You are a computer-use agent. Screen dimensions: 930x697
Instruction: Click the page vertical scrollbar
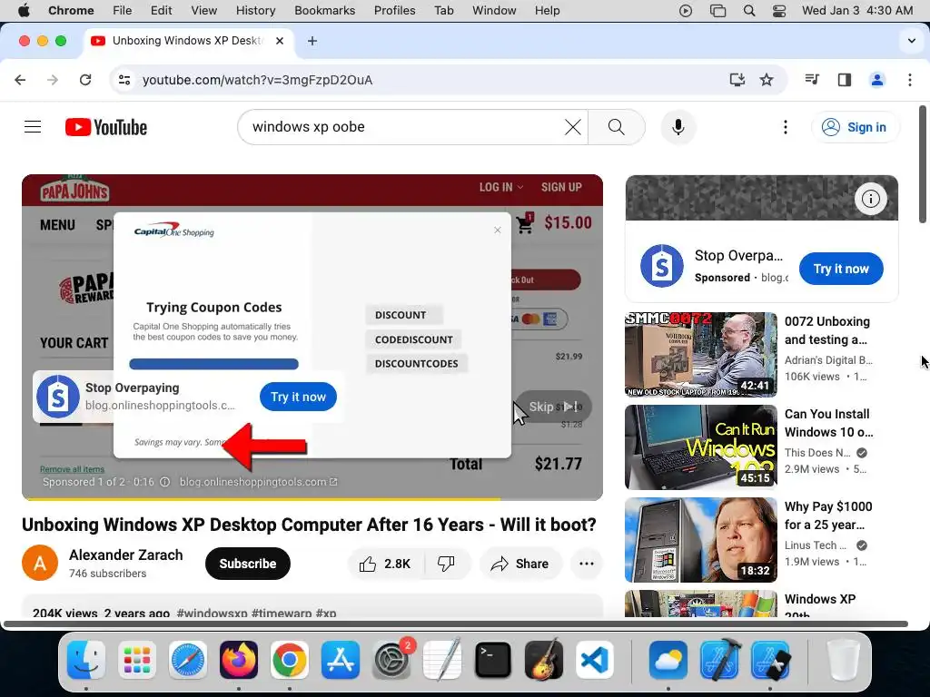click(x=923, y=165)
